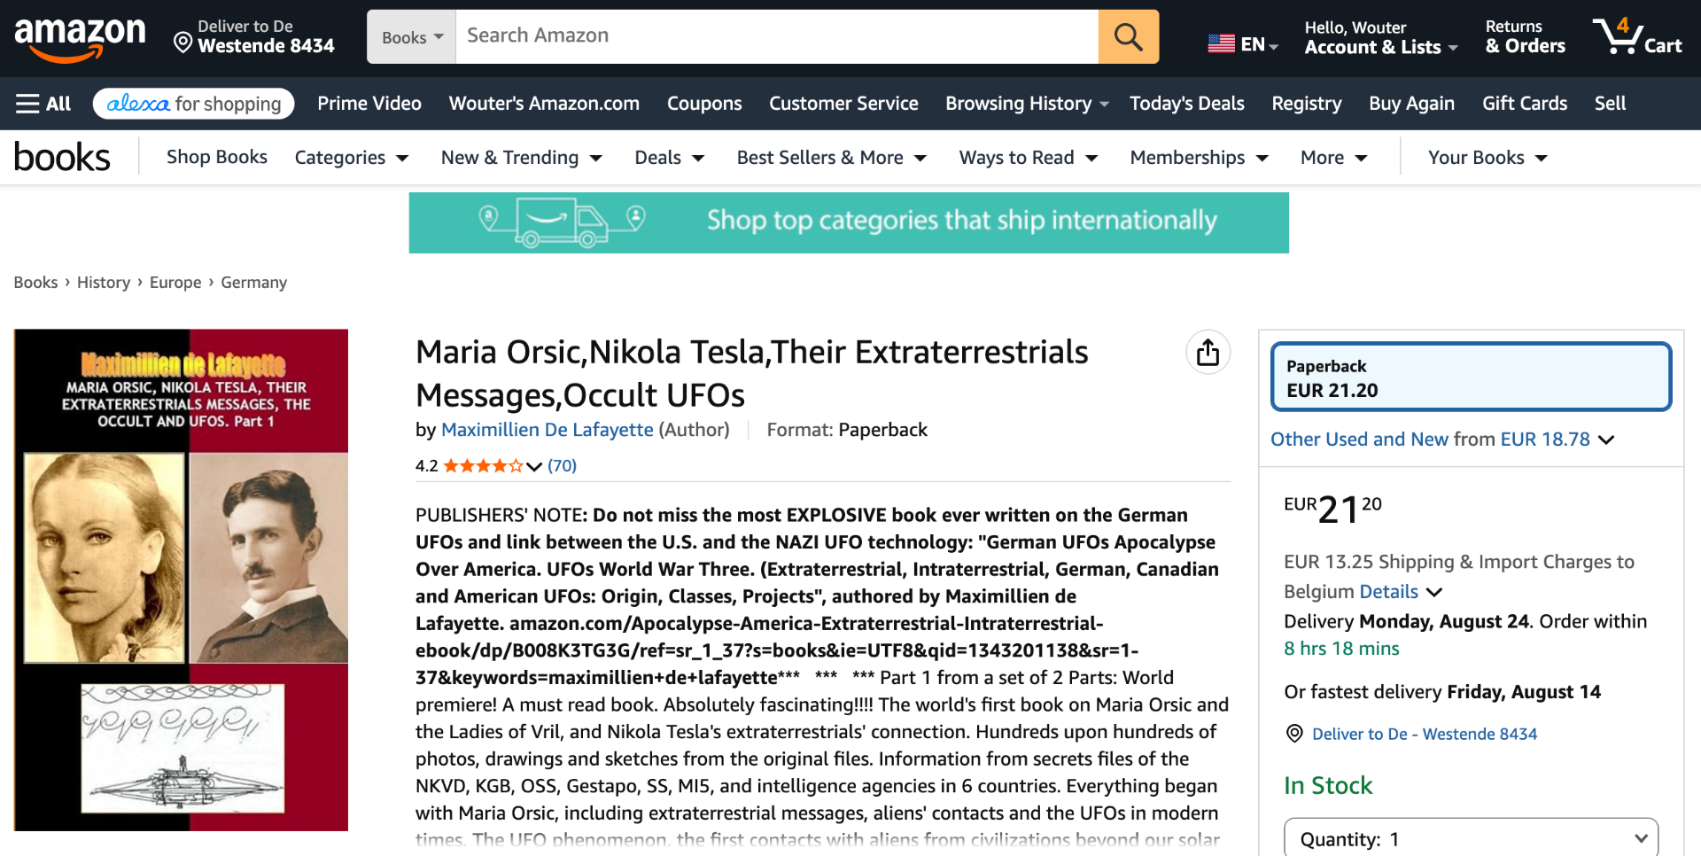Click Sell in navigation bar
Viewport: 1701px width, 856px height.
tap(1610, 104)
